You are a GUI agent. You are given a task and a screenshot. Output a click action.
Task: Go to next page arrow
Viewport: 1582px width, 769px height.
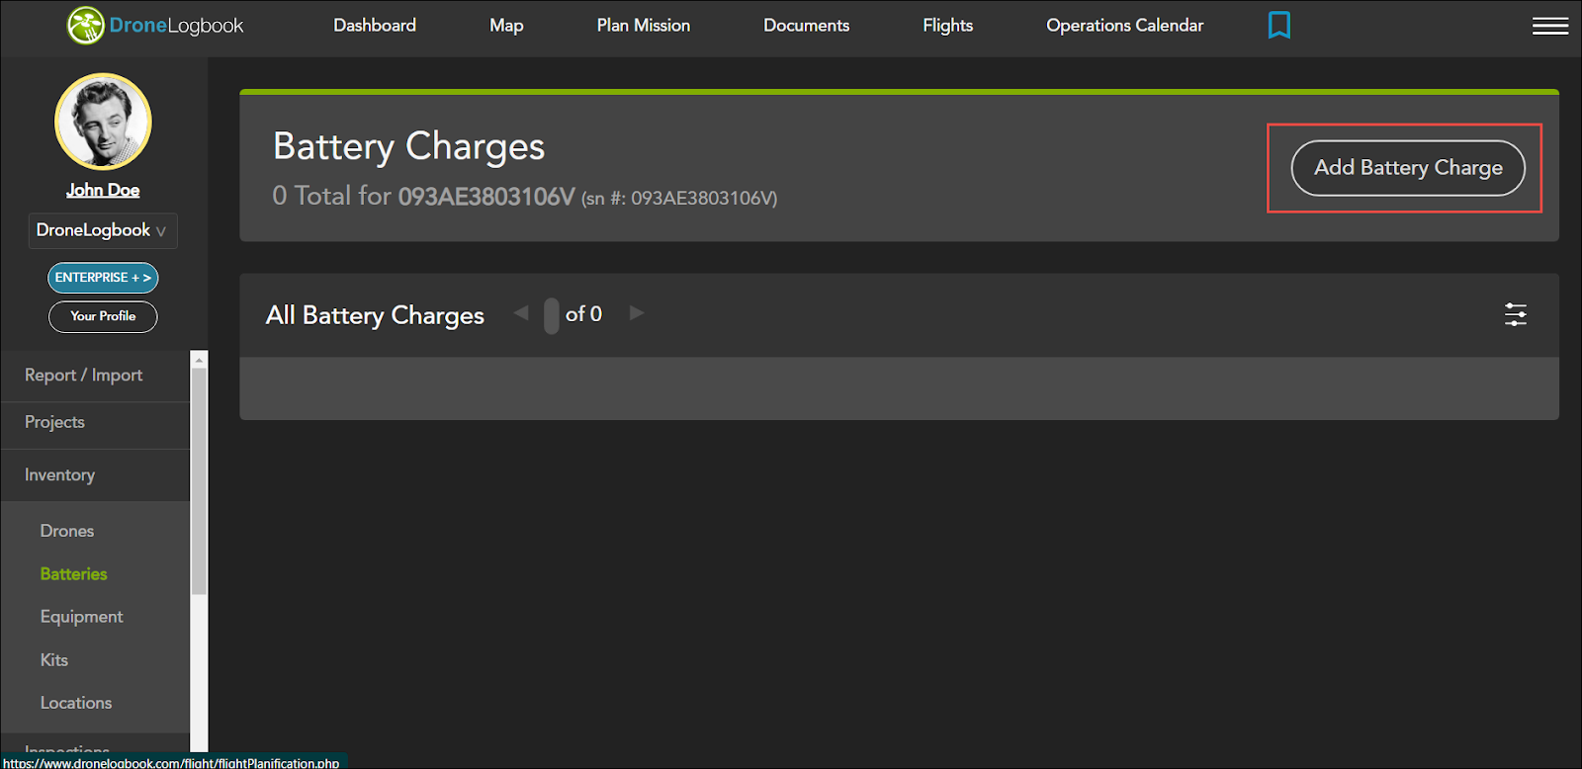tap(637, 313)
